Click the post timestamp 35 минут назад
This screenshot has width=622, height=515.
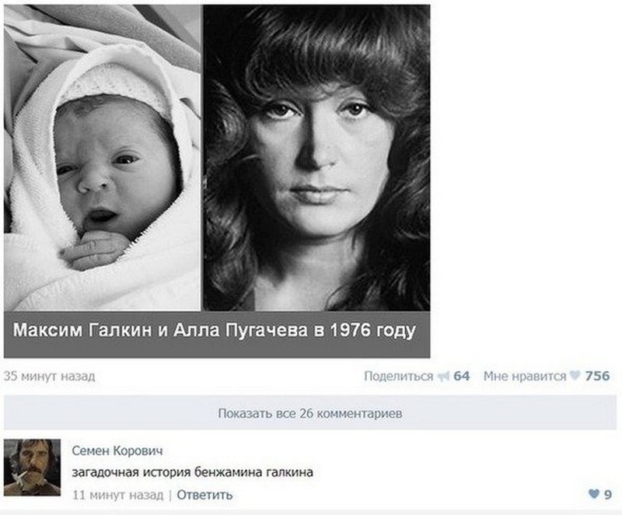[x=50, y=376]
